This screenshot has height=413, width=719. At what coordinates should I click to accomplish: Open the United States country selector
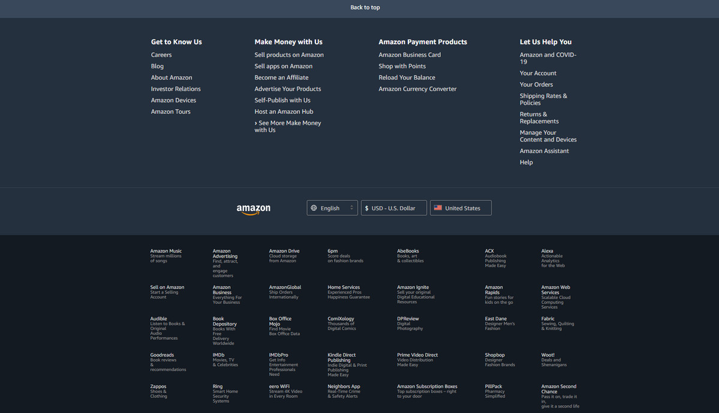[461, 208]
